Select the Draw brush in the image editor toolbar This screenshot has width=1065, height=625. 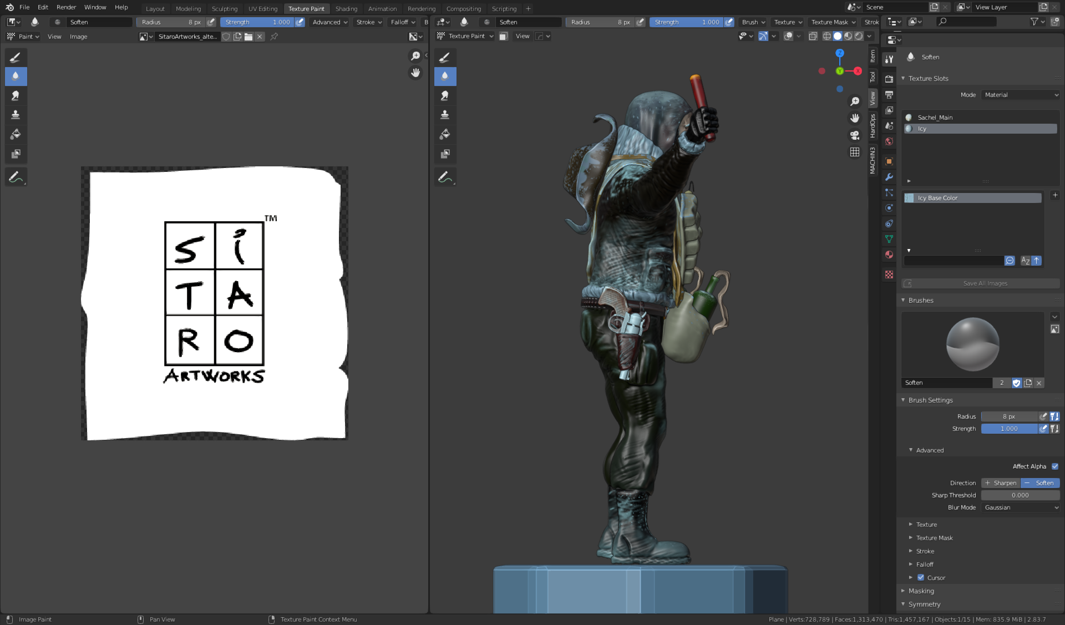(x=16, y=57)
